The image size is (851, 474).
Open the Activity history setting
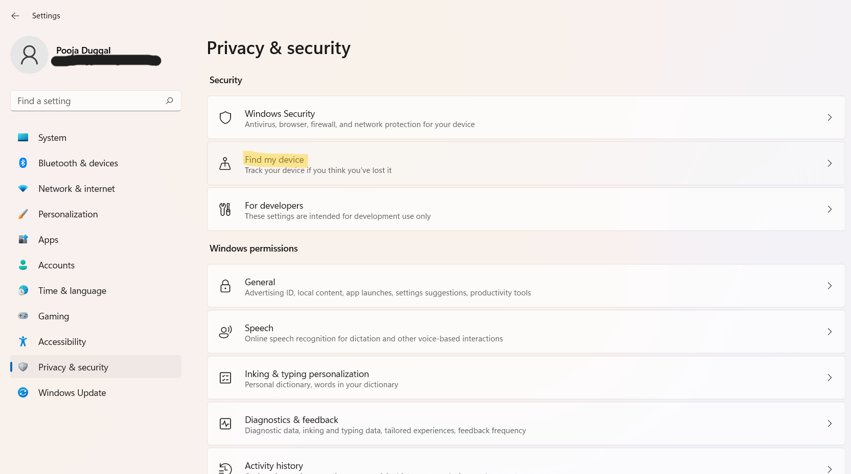[274, 466]
